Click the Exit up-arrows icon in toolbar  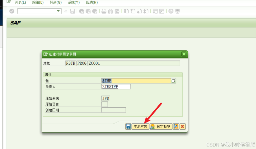[88, 11]
